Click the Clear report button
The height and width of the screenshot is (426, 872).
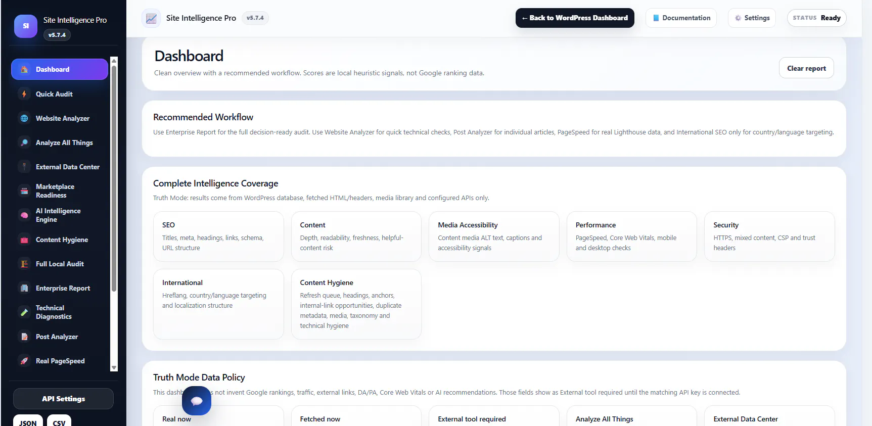pos(806,68)
